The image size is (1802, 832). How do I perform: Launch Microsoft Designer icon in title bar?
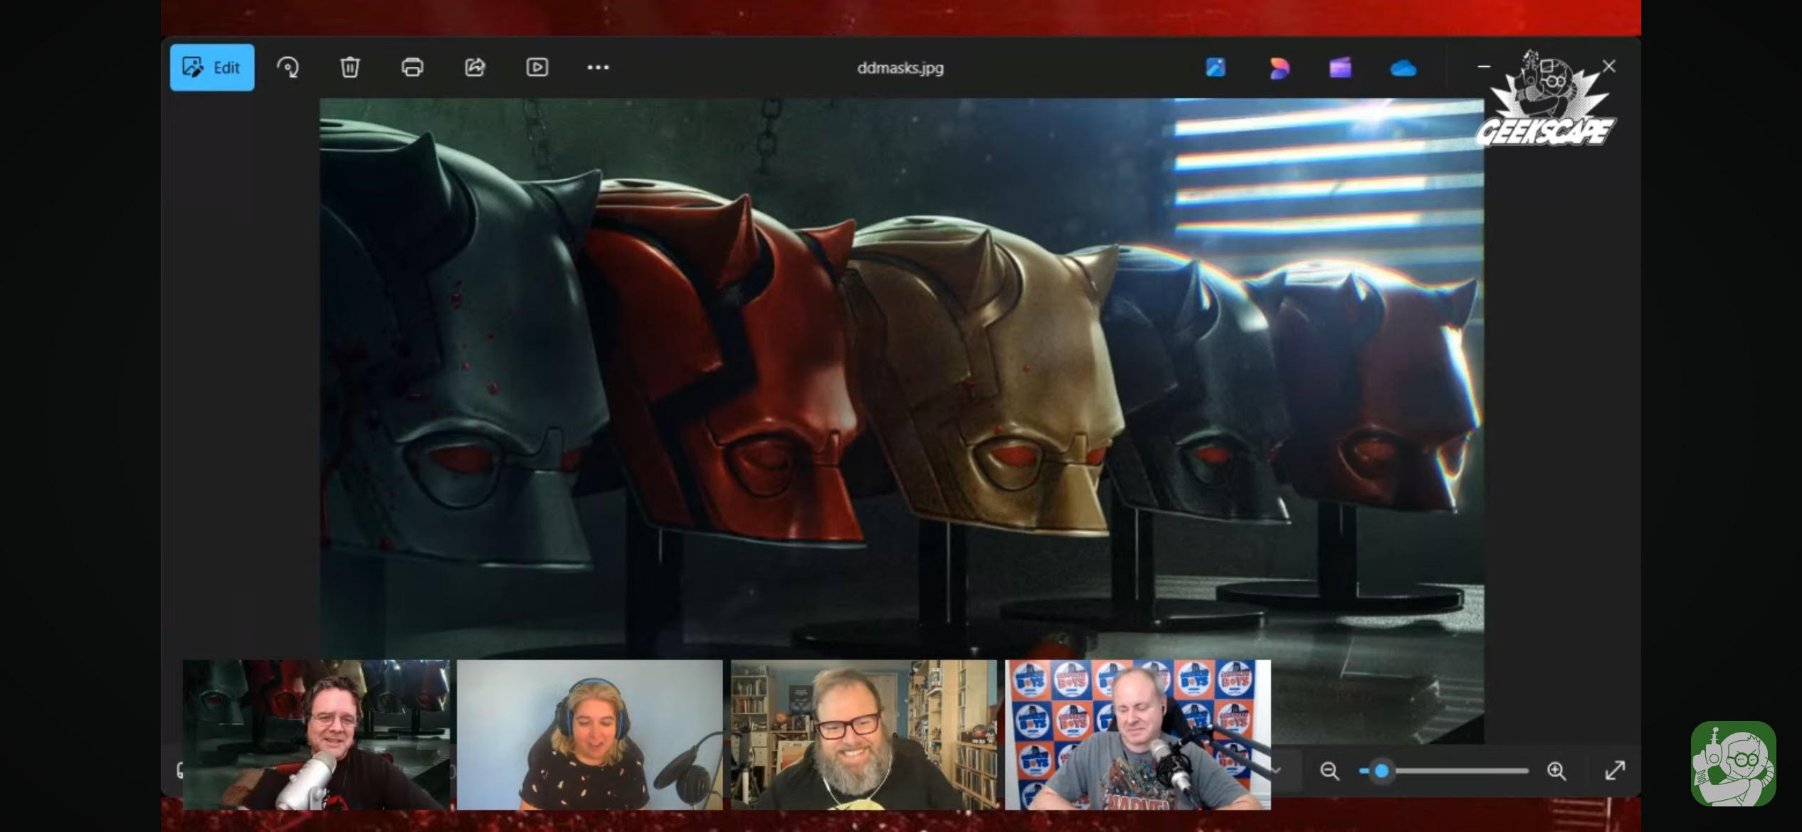coord(1279,68)
